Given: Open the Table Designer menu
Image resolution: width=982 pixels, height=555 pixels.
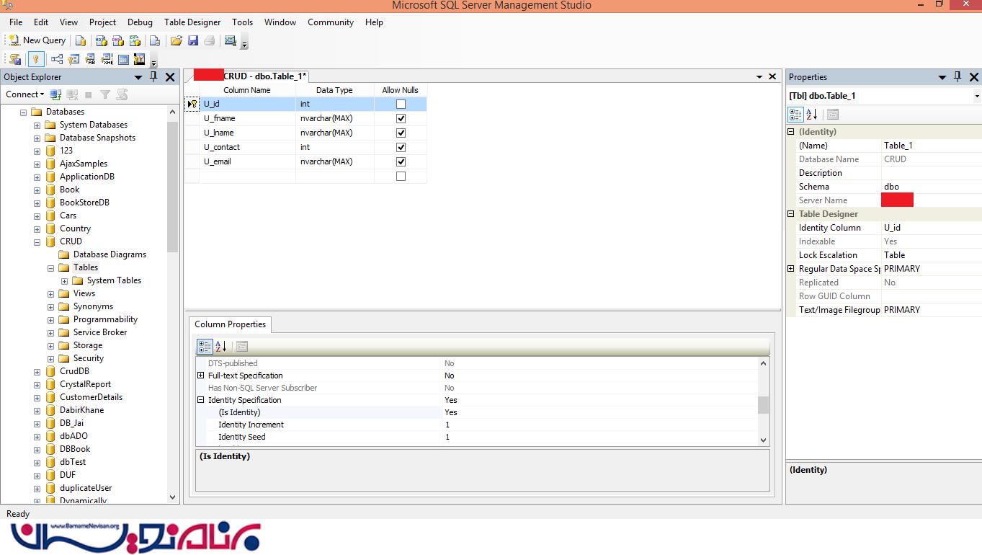Looking at the screenshot, I should (x=192, y=22).
